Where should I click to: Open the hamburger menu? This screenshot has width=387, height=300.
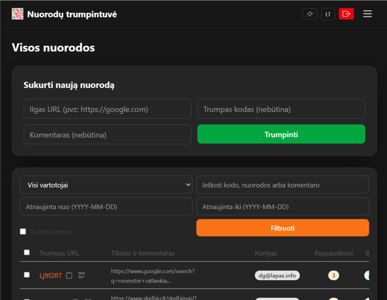tap(367, 14)
